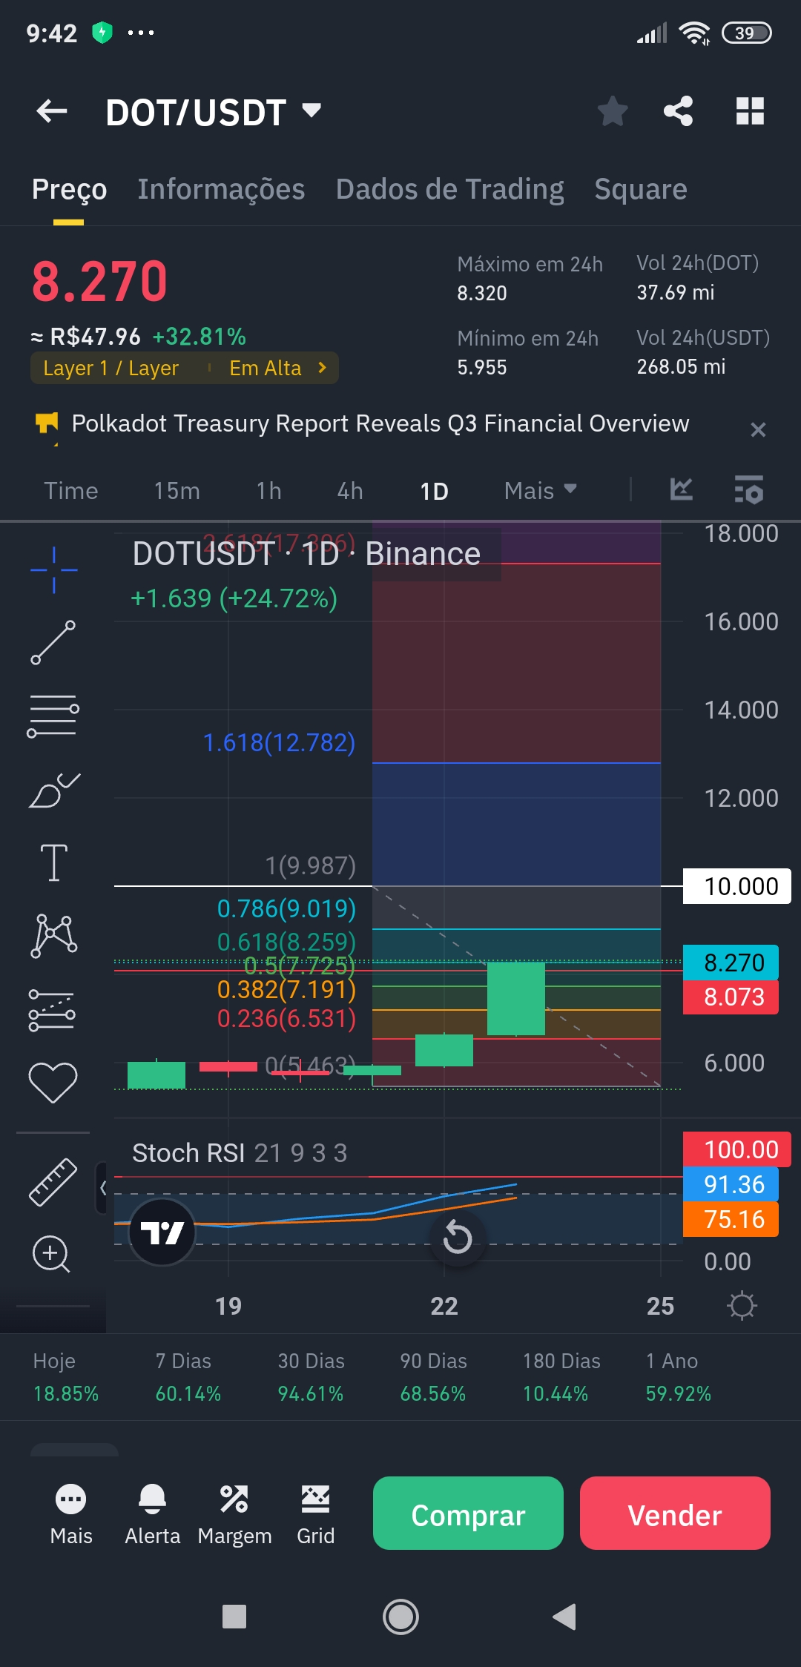This screenshot has width=801, height=1667.
Task: Dismiss the Polkadot news banner
Action: [x=757, y=430]
